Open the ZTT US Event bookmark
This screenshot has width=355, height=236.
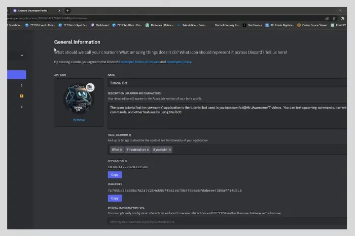click(x=40, y=25)
